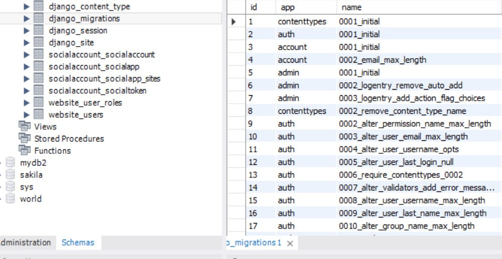Select the mydb2 schema label
The width and height of the screenshot is (502, 259).
tap(33, 163)
